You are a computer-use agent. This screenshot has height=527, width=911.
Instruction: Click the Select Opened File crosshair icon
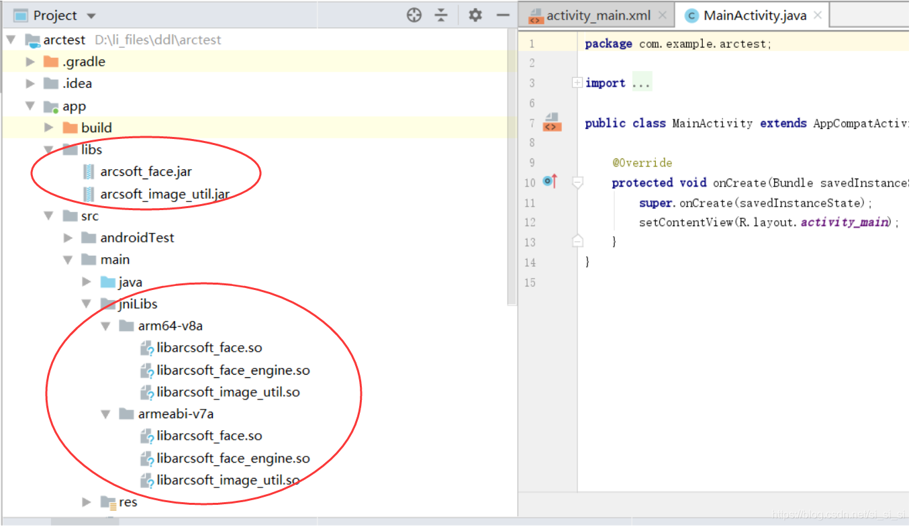[x=414, y=14]
